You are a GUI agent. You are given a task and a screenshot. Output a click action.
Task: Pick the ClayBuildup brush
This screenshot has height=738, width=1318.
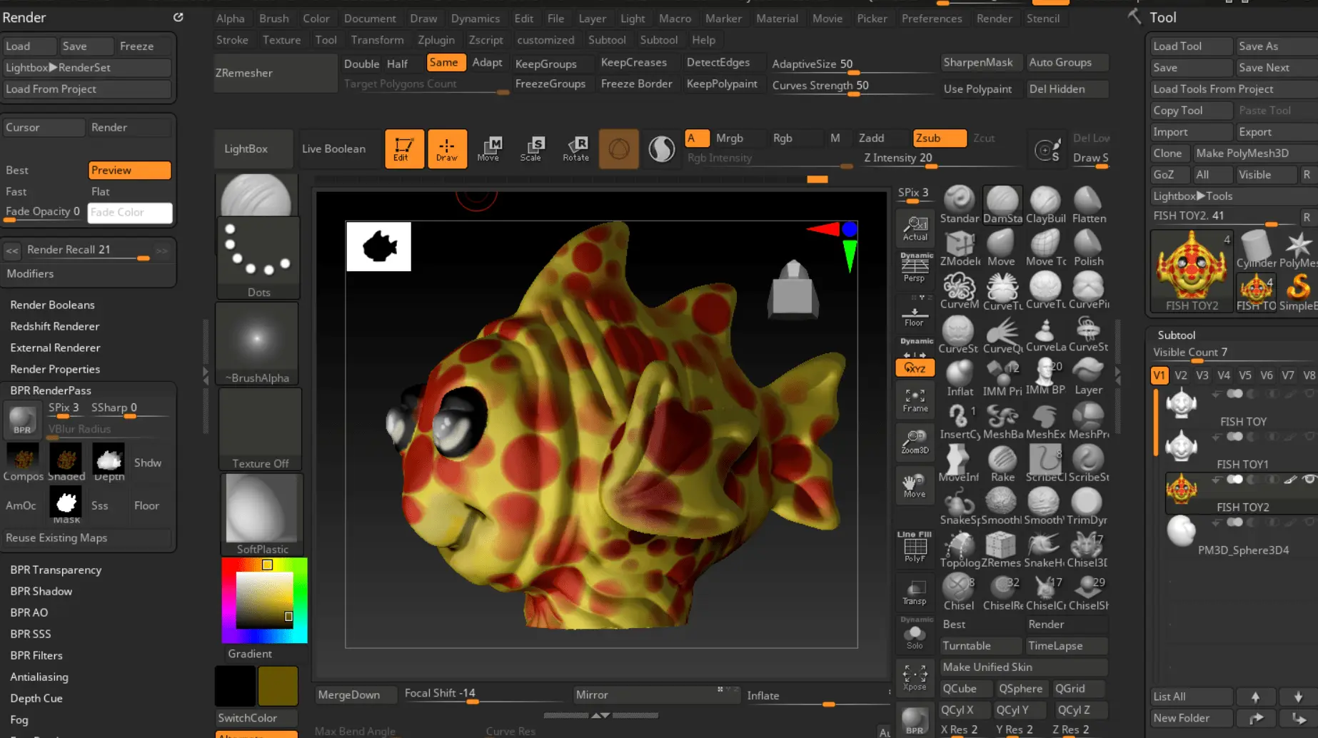click(1045, 205)
